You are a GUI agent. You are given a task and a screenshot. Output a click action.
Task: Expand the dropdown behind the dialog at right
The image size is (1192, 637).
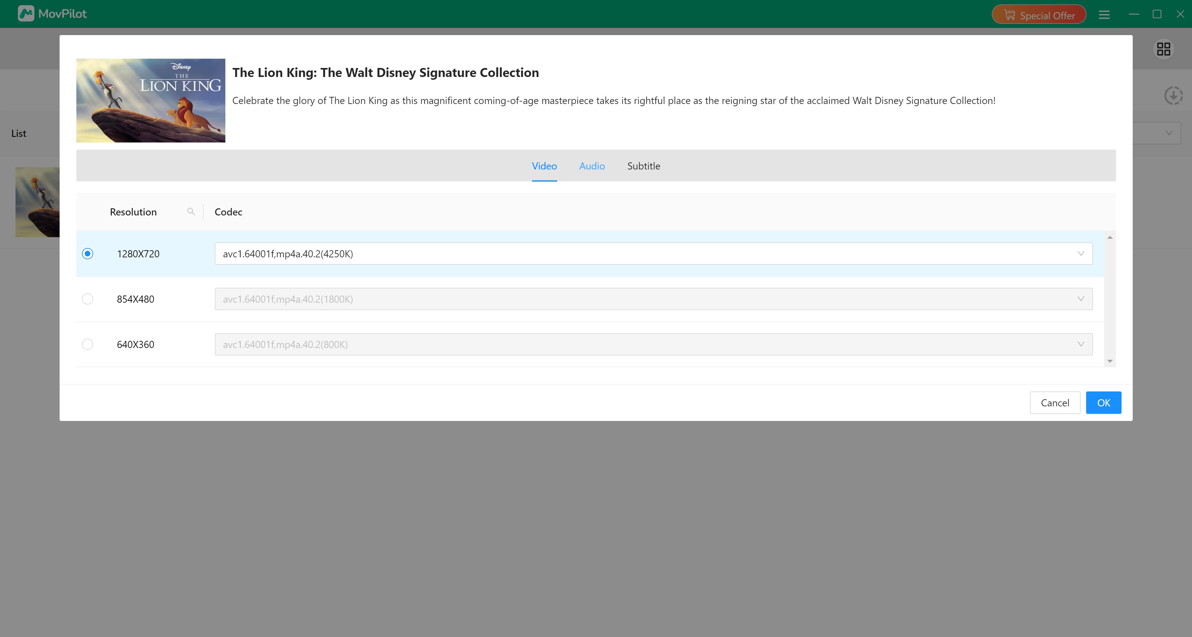coord(1169,133)
